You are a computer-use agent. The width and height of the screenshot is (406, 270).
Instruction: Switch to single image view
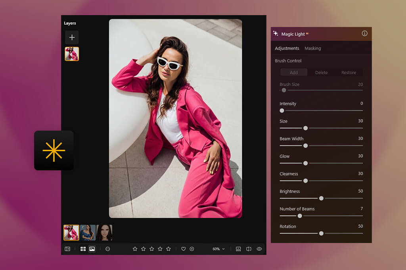[92, 249]
